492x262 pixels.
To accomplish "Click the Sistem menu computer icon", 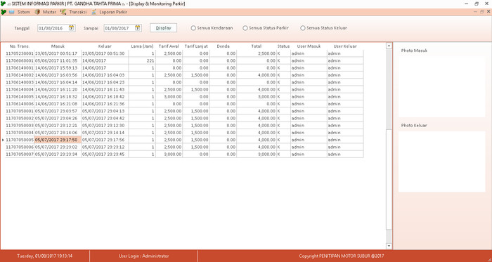I will coord(12,12).
